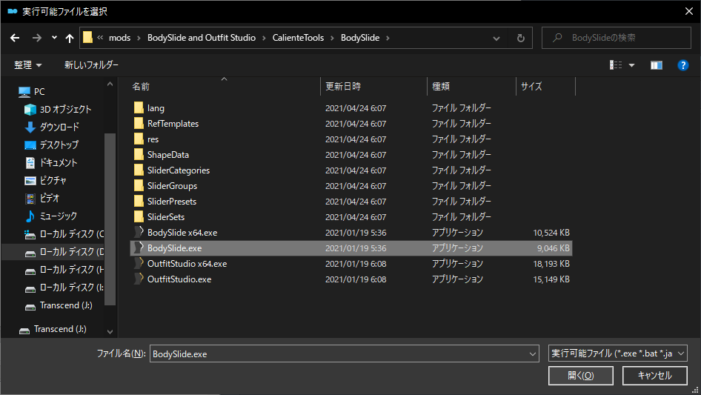The width and height of the screenshot is (701, 395).
Task: Change view layout icon
Action: pyautogui.click(x=616, y=65)
